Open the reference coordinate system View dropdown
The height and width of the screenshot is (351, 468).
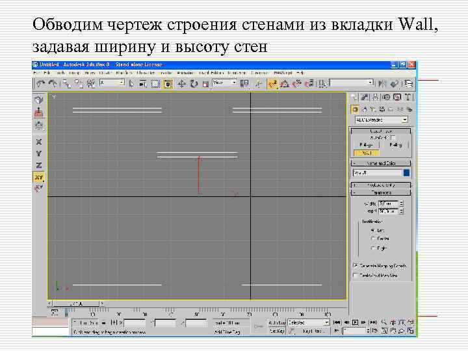click(224, 83)
